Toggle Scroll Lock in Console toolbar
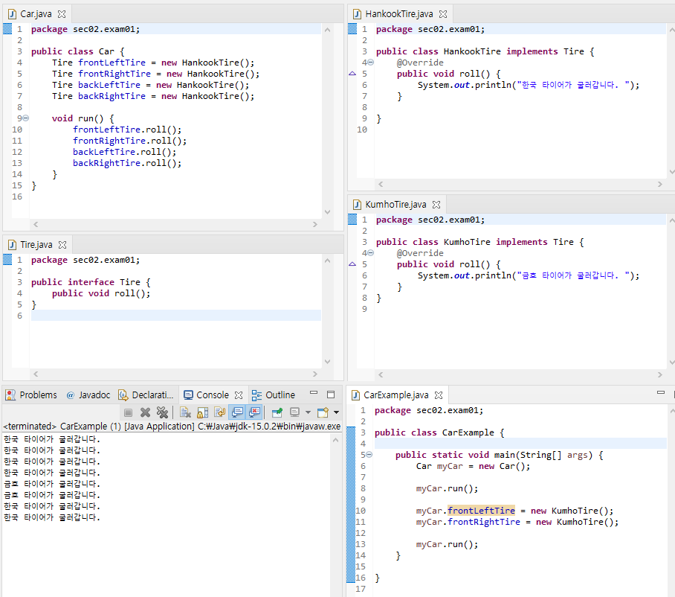Viewport: 675px width, 597px height. click(x=202, y=412)
